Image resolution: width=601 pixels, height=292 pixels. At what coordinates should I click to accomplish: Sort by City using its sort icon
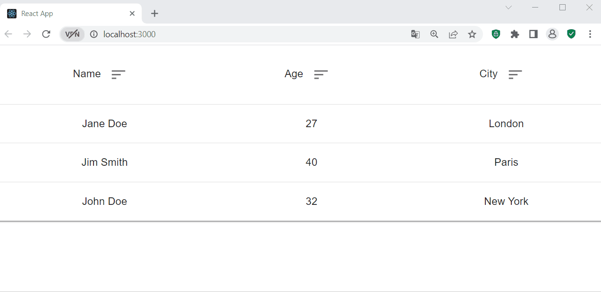tap(516, 74)
